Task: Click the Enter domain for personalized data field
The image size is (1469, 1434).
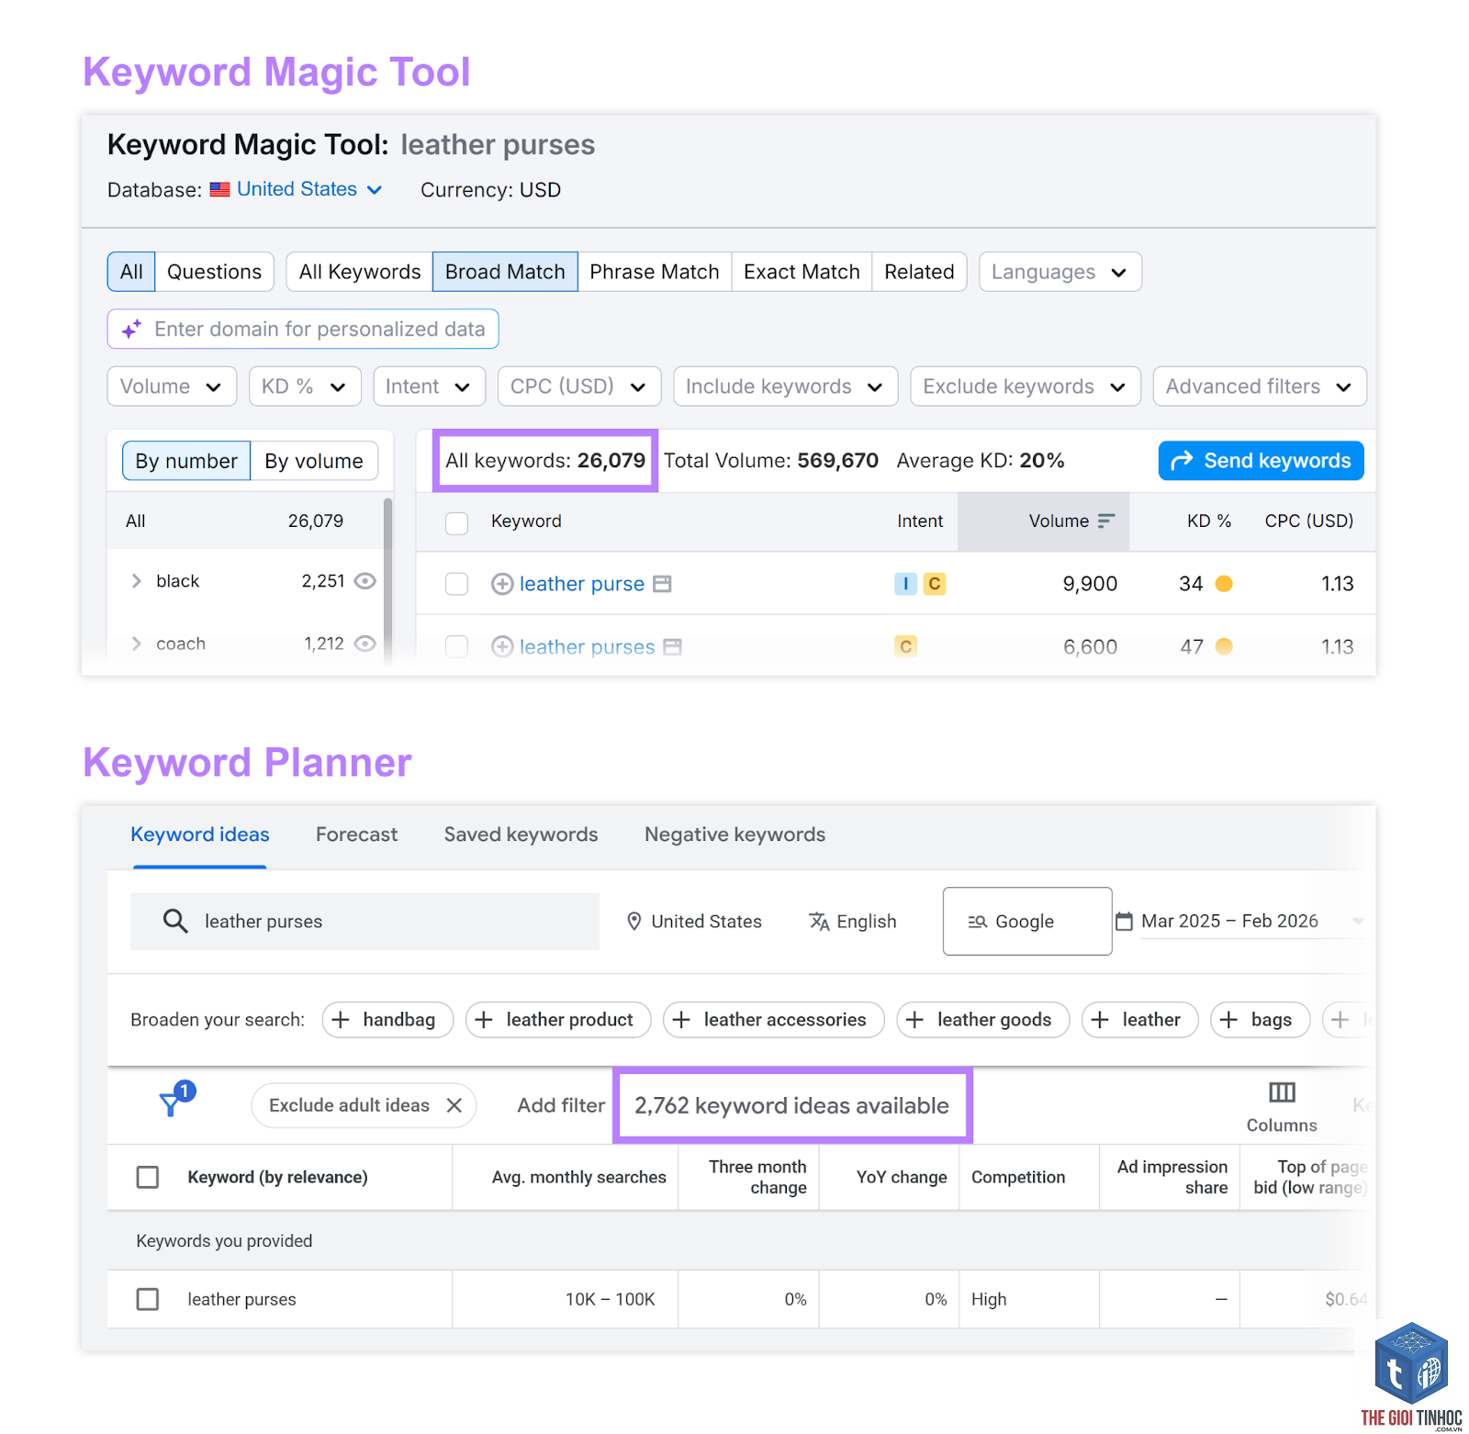Action: click(303, 329)
